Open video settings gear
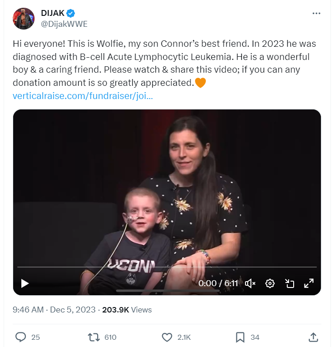The width and height of the screenshot is (335, 347). pyautogui.click(x=270, y=283)
